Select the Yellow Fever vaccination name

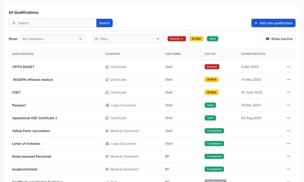pyautogui.click(x=31, y=131)
